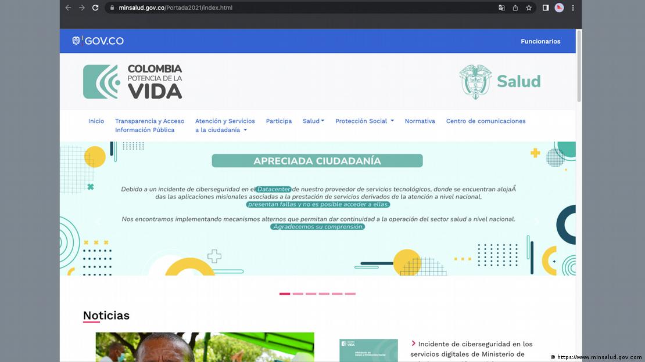Open the Chrome profile avatar
The height and width of the screenshot is (362, 645).
pos(559,8)
